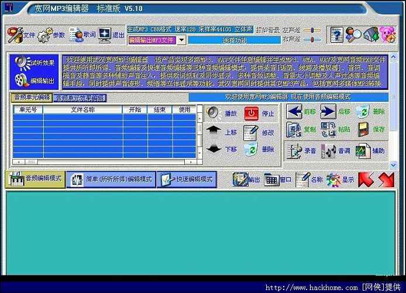
Task: Click 使用 column header
Action: click(184, 109)
